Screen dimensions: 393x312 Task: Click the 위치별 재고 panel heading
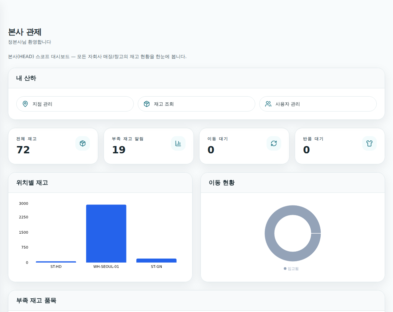pyautogui.click(x=32, y=183)
